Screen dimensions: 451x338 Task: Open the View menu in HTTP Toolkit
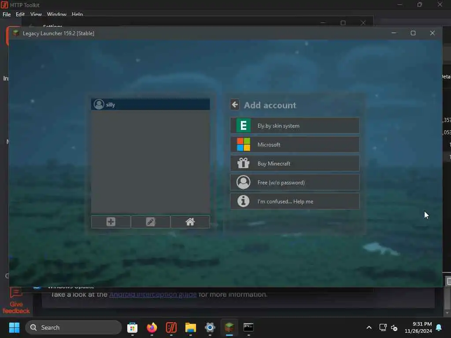point(36,14)
